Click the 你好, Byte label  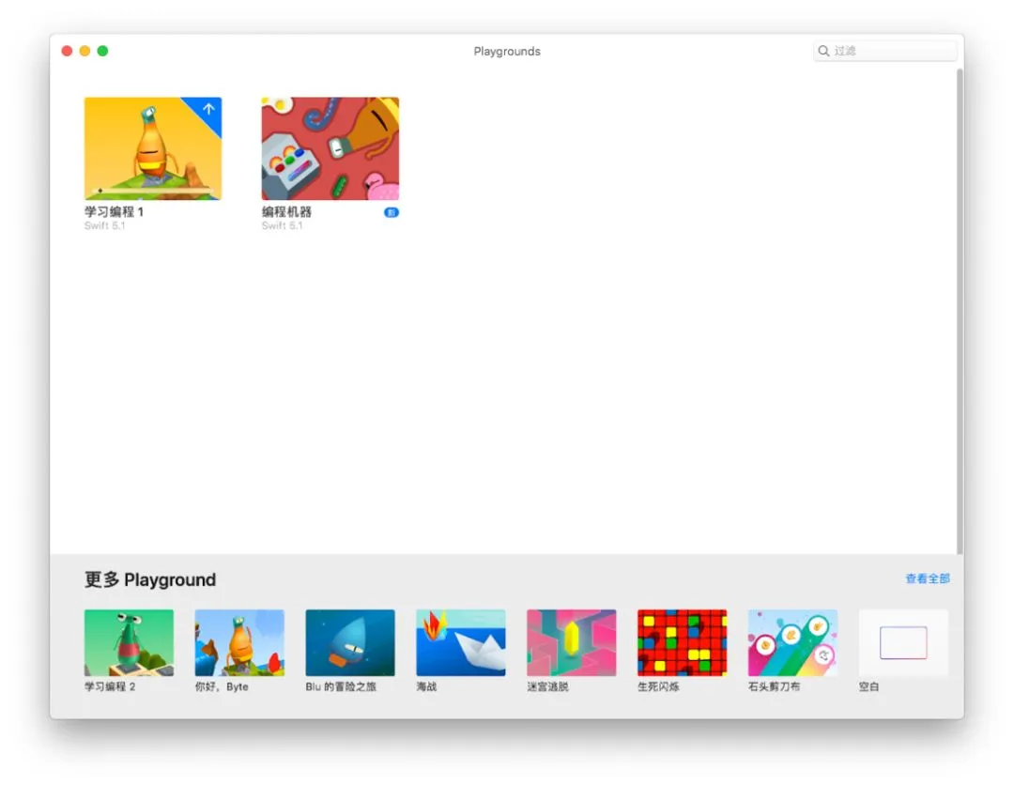[222, 686]
